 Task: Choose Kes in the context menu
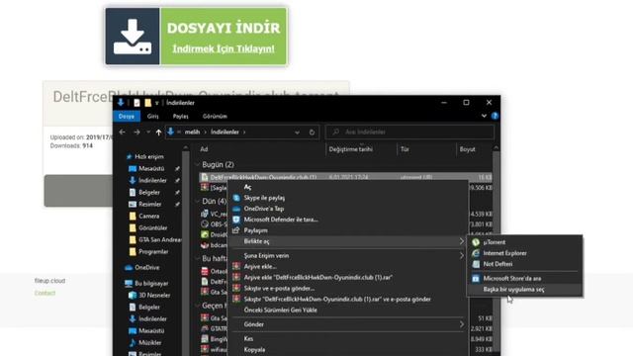(248, 338)
